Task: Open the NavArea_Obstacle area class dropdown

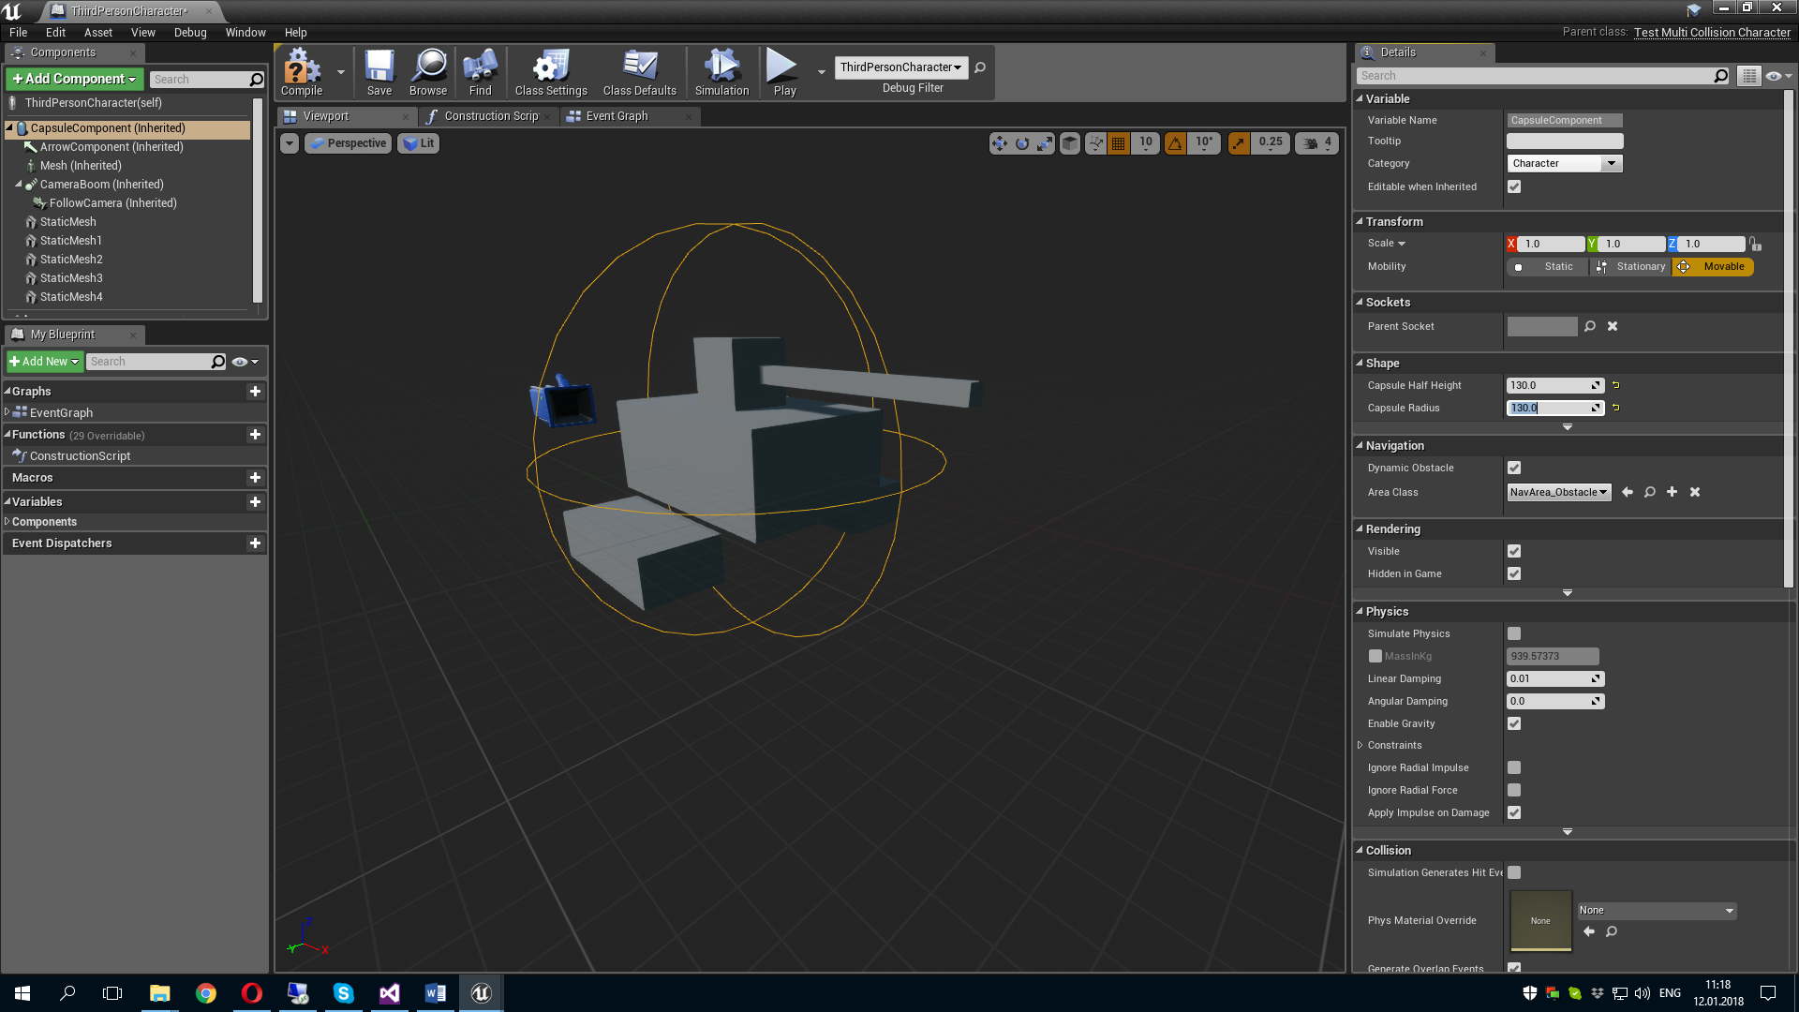Action: point(1559,492)
